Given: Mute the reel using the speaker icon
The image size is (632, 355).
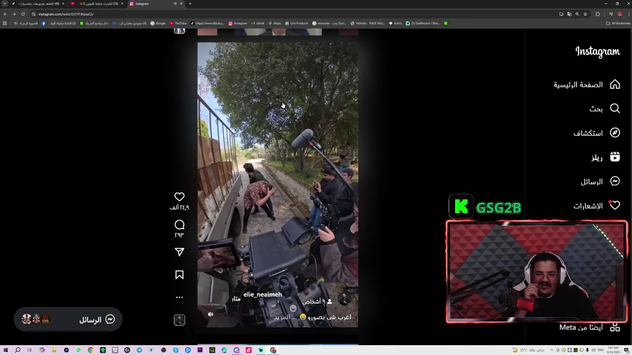Looking at the screenshot, I should 210,314.
